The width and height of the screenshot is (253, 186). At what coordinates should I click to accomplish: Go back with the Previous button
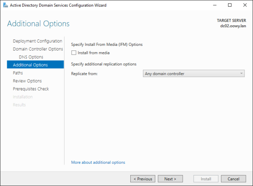click(x=143, y=179)
